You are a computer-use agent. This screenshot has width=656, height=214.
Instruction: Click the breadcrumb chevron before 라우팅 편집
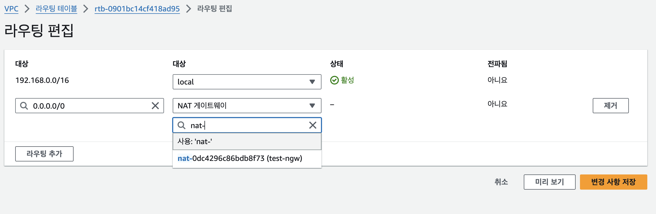[188, 9]
